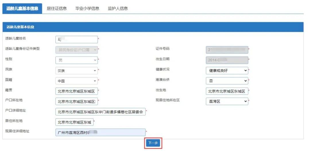Click the 籍贯 input field
Image resolution: width=310 pixels, height=151 pixels.
pyautogui.click(x=76, y=91)
